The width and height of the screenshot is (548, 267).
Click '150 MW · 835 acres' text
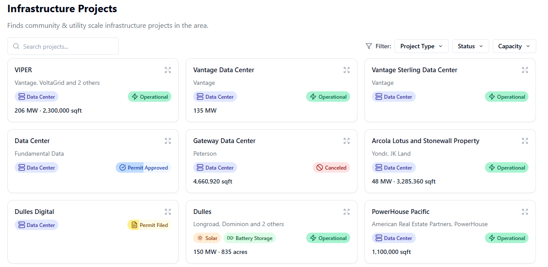click(x=221, y=252)
